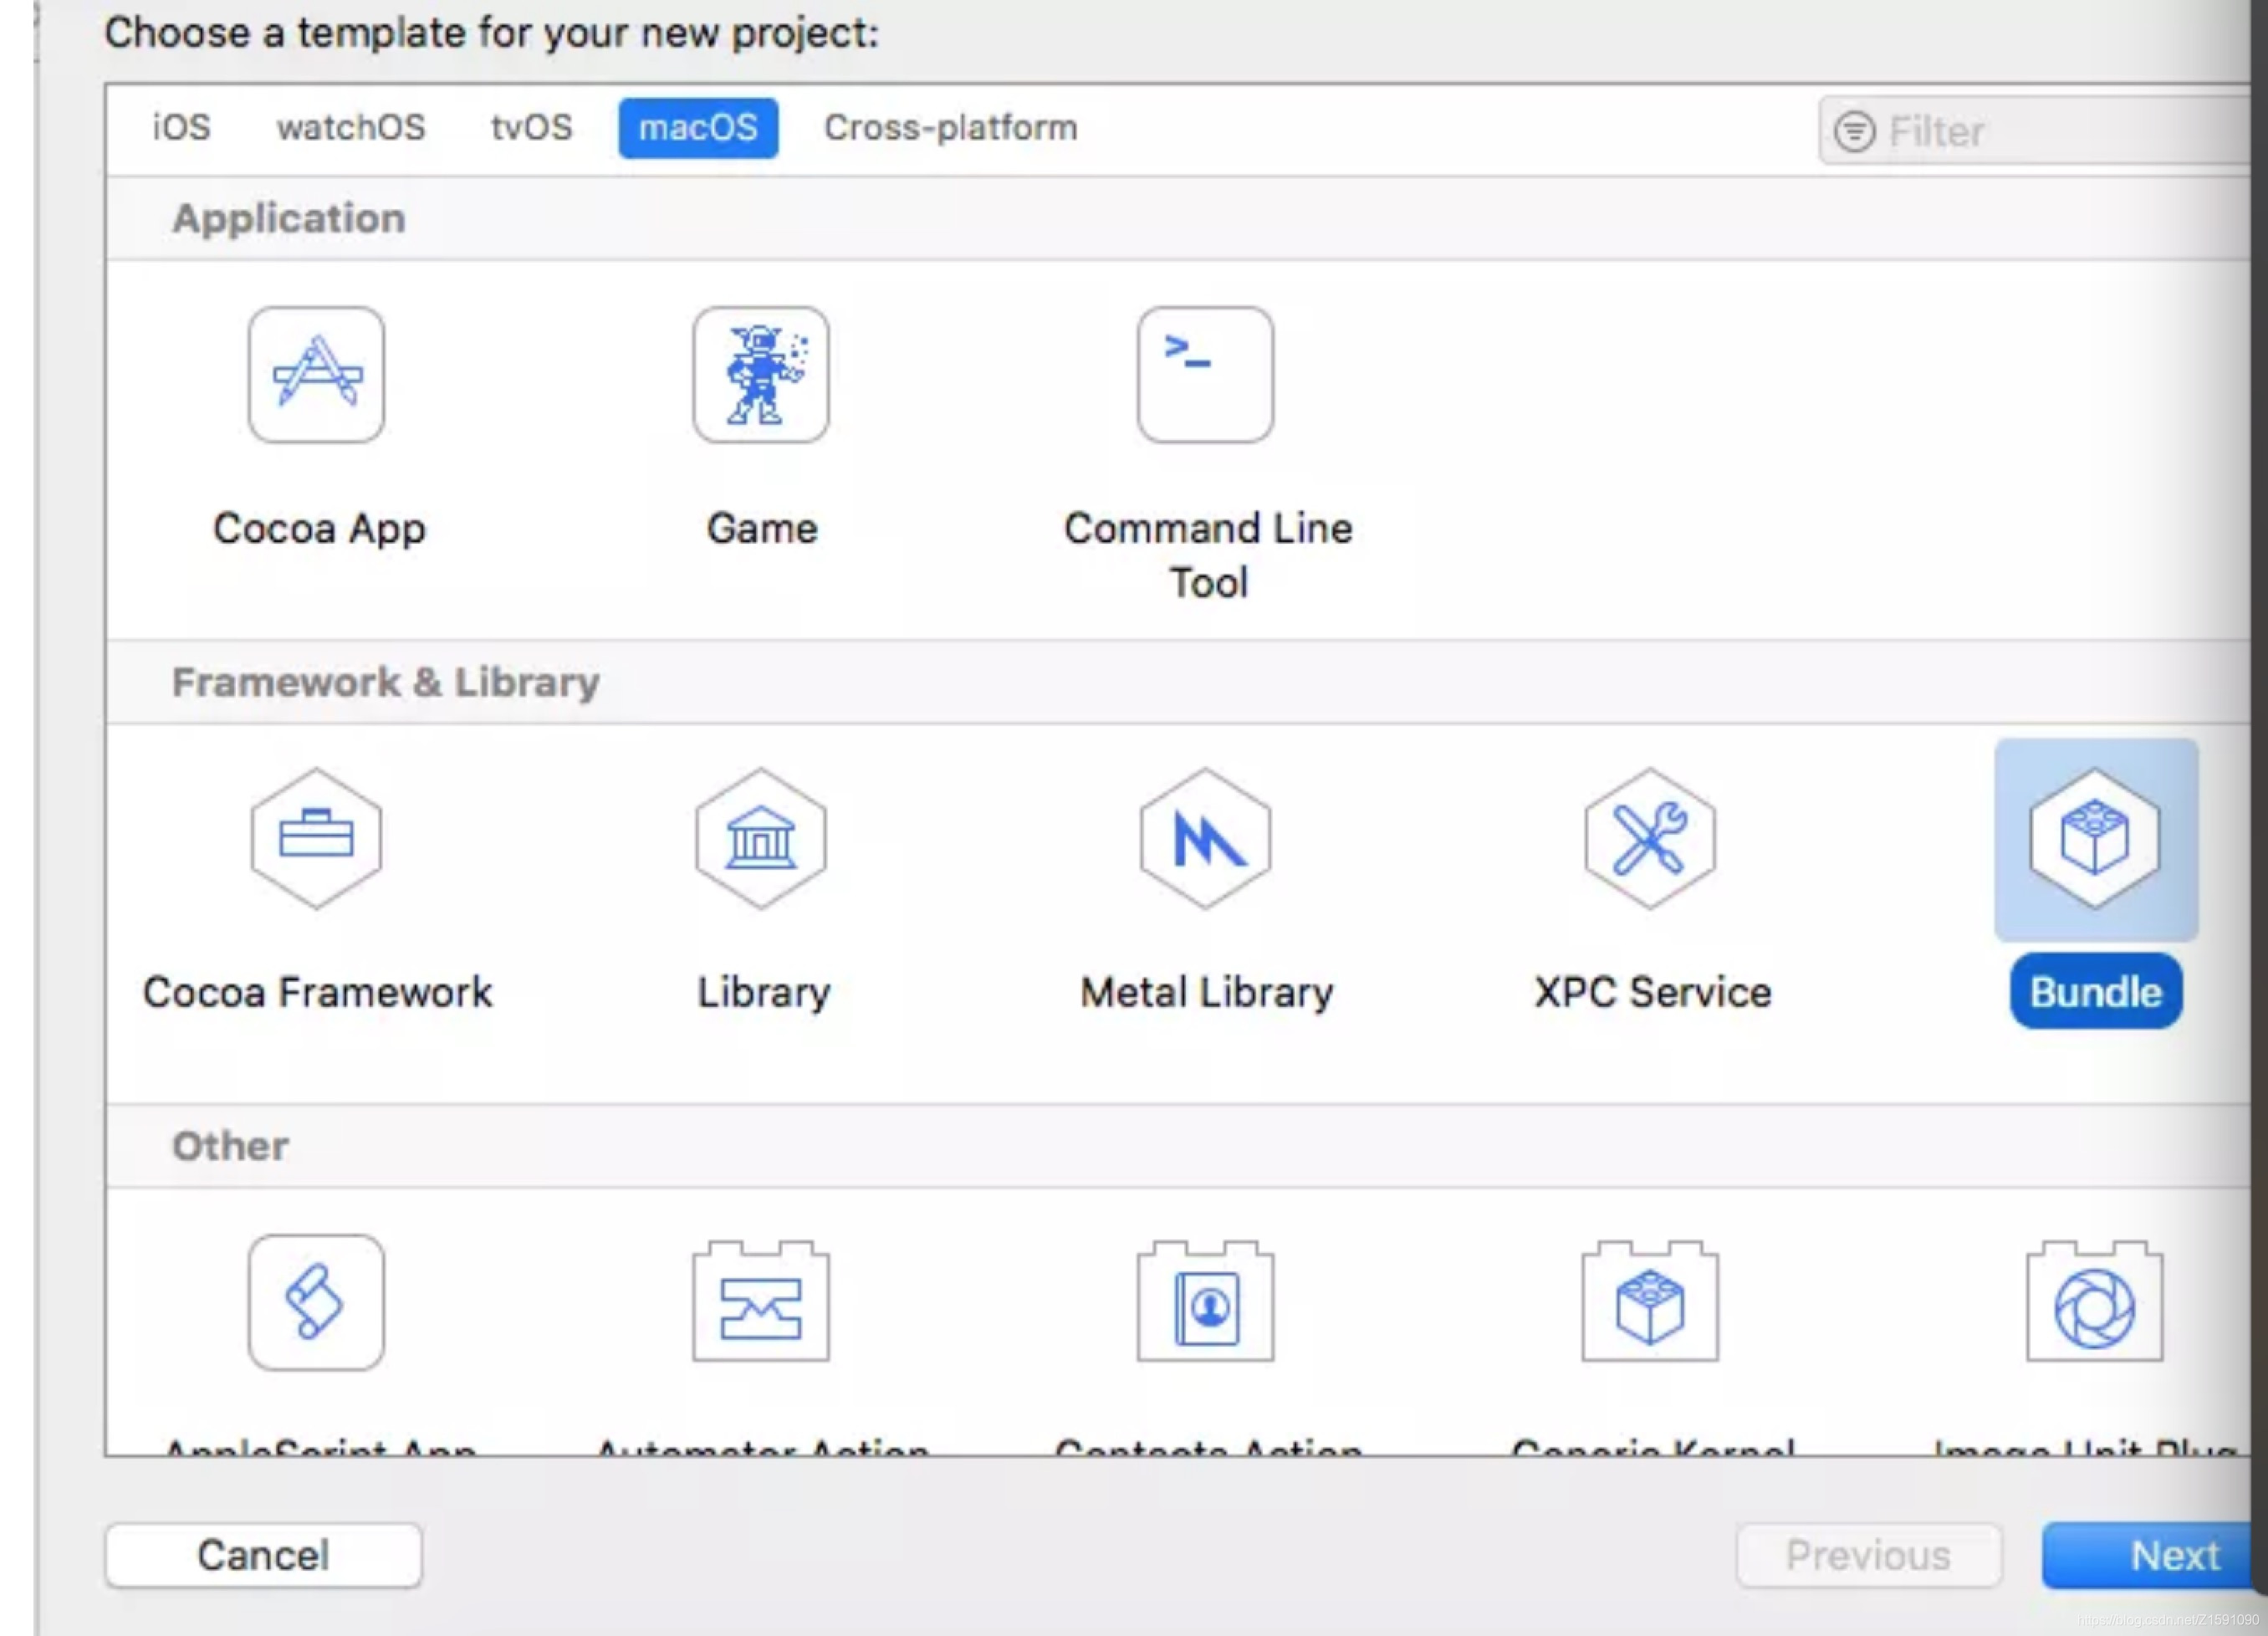The width and height of the screenshot is (2268, 1636).
Task: Click the Next button
Action: [2150, 1555]
